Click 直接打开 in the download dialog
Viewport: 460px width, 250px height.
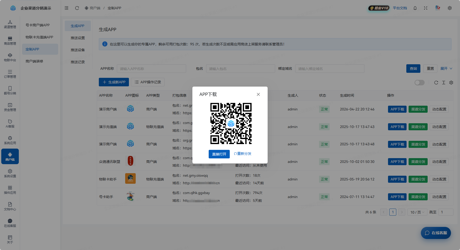[x=219, y=154]
